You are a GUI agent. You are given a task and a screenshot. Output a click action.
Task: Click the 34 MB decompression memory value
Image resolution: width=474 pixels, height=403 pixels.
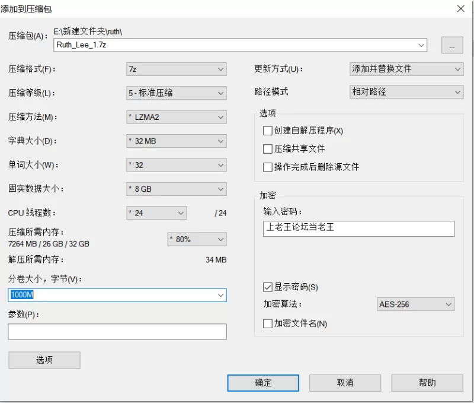[x=216, y=260]
